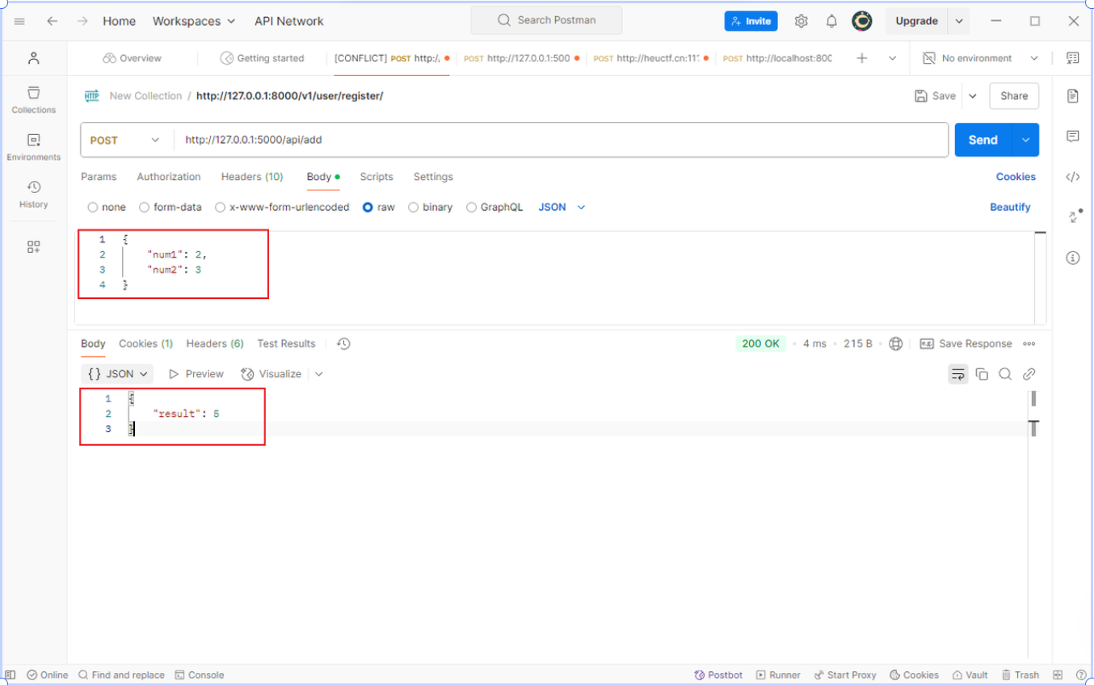Switch to the request Headers (10) tab
The image size is (1094, 685).
coord(252,177)
